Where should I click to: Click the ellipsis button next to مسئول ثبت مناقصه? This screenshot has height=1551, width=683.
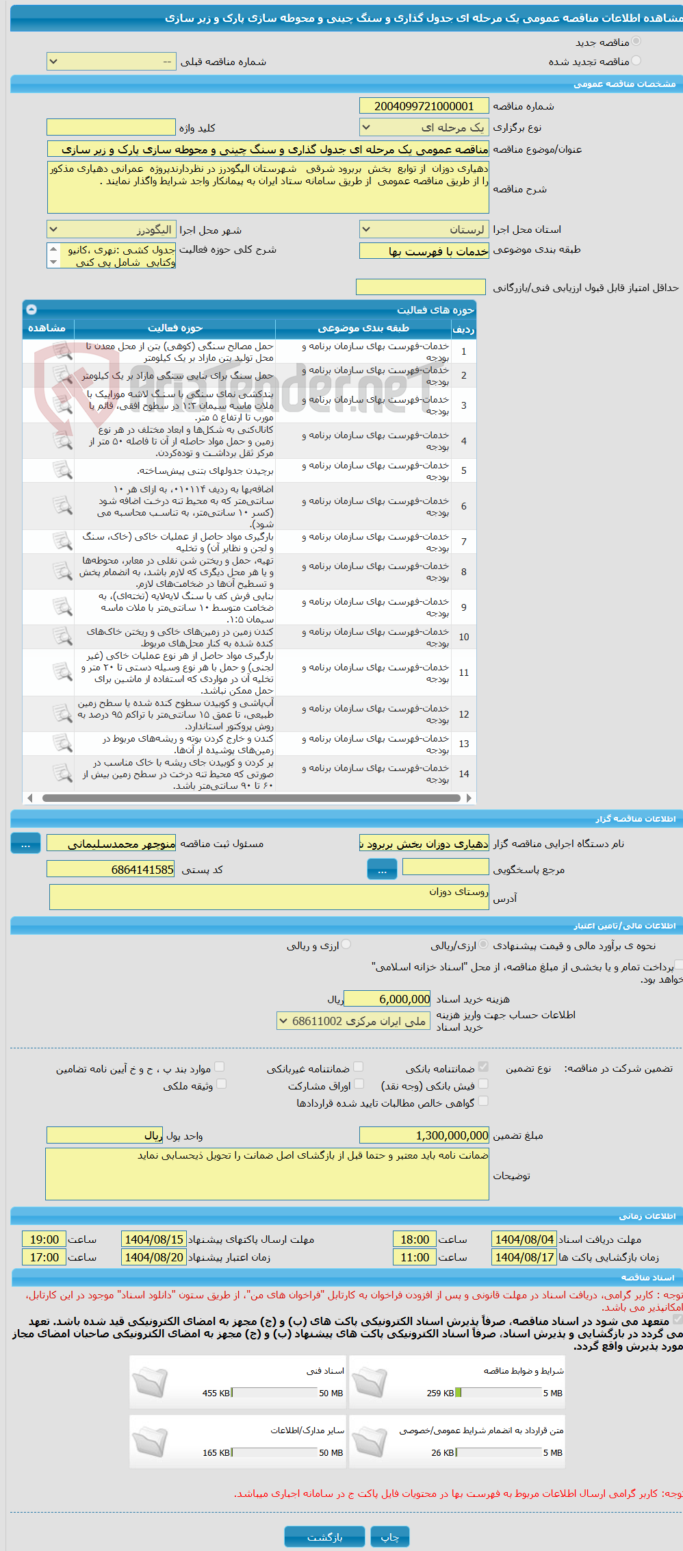(x=26, y=844)
